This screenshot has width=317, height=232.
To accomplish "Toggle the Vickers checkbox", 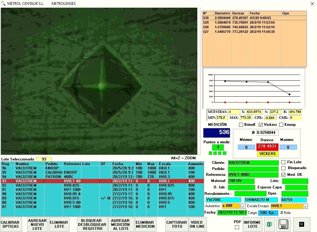I will click(x=261, y=125).
